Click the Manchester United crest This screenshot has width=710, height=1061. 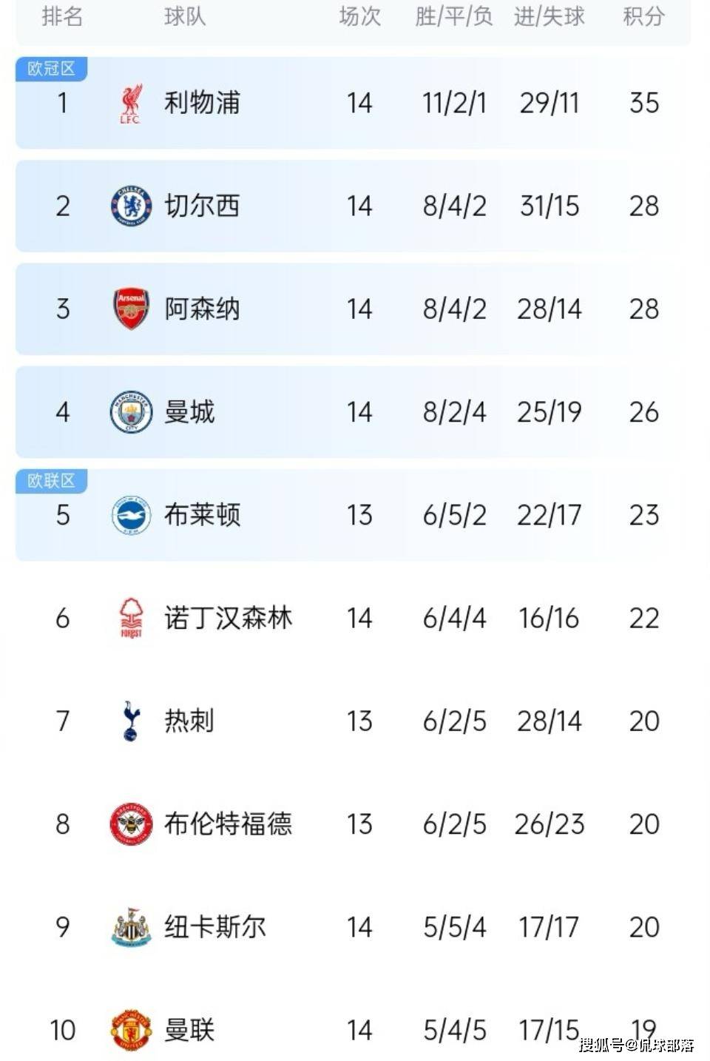pyautogui.click(x=131, y=1030)
